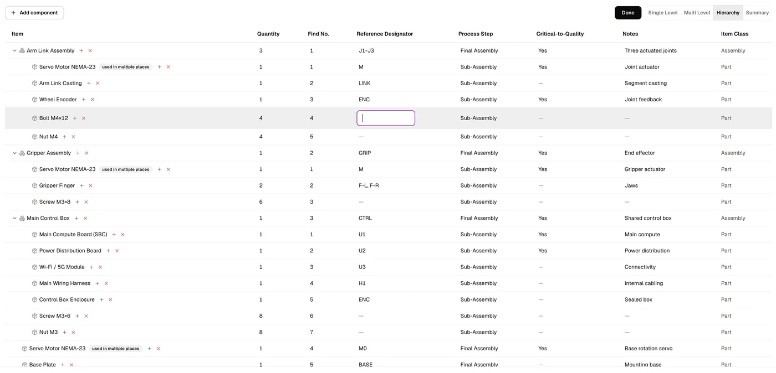Image resolution: width=776 pixels, height=373 pixels.
Task: Click 'Gripper actuator' note cell
Action: pyautogui.click(x=645, y=169)
